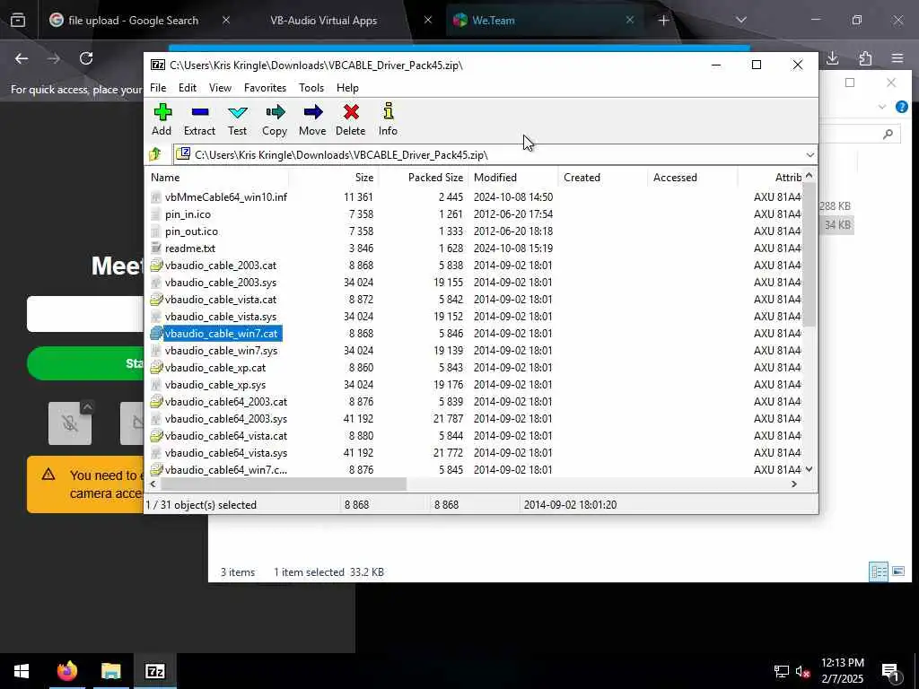
Task: Open the File menu in 7-Zip
Action: 158,88
